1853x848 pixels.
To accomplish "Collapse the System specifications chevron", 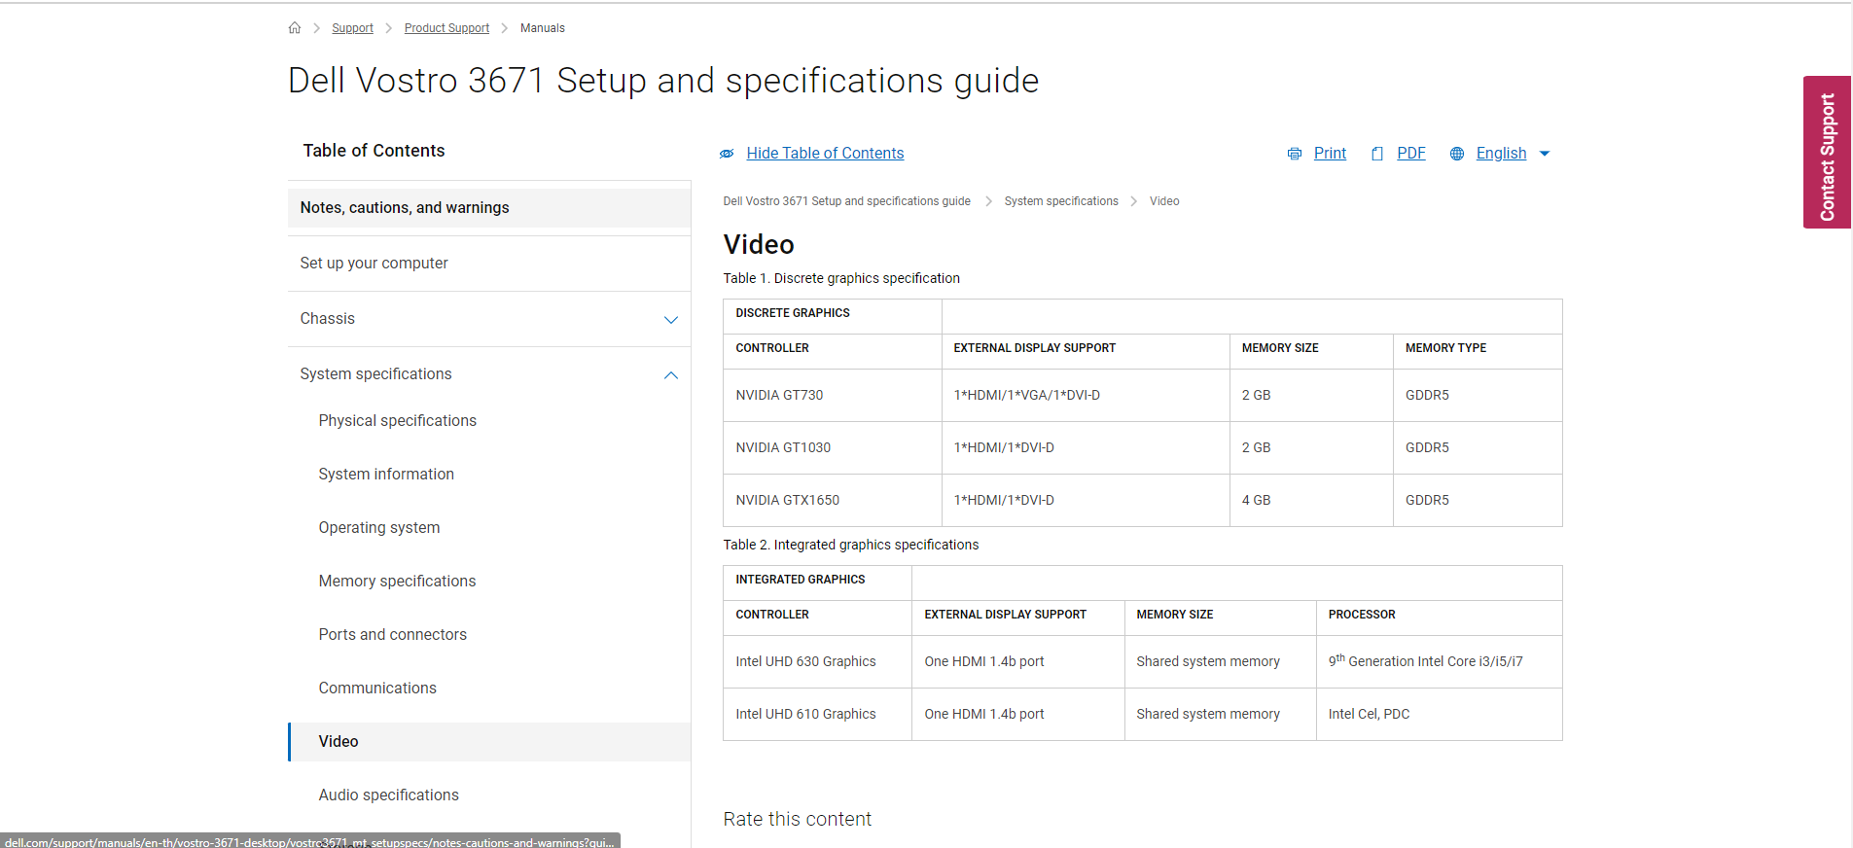I will (671, 375).
